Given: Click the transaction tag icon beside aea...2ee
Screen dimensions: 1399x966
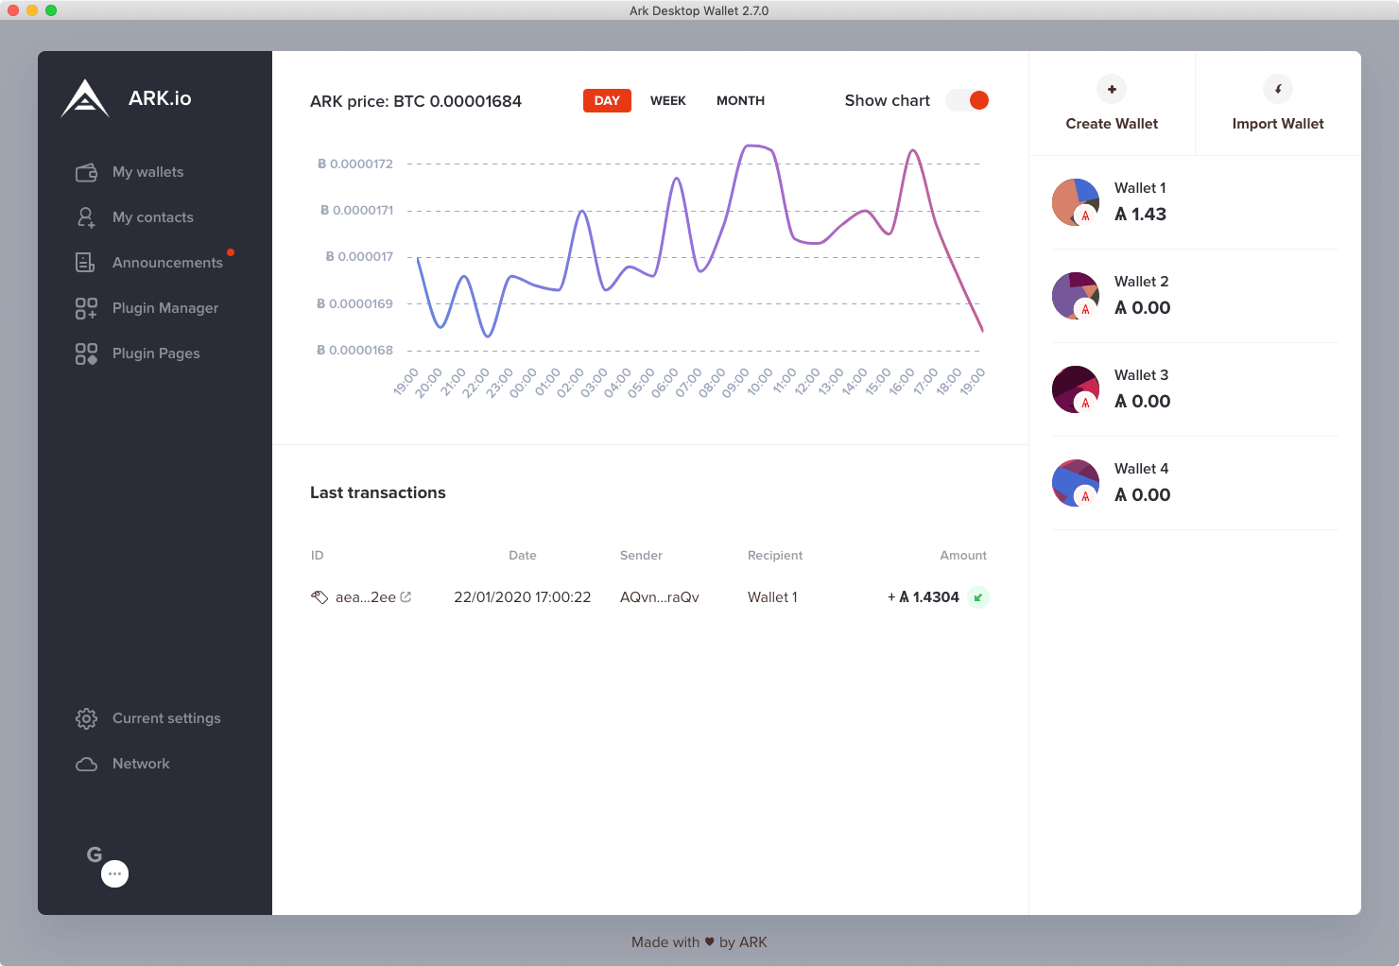Looking at the screenshot, I should click(x=320, y=597).
